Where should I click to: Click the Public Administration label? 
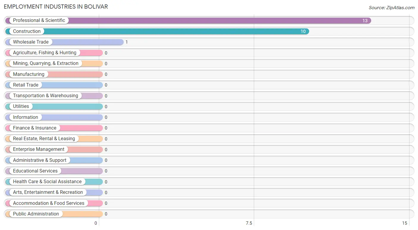tap(36, 214)
